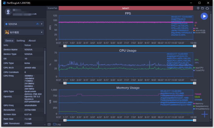Click left handle of FPS time range slider
The image size is (214, 128).
click(65, 46)
